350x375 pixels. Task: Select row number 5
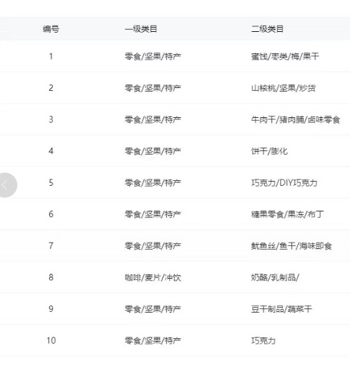pyautogui.click(x=51, y=183)
